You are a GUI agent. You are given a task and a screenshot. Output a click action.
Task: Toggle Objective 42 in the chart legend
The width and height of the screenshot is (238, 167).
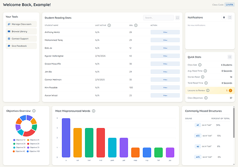[x=19, y=151]
